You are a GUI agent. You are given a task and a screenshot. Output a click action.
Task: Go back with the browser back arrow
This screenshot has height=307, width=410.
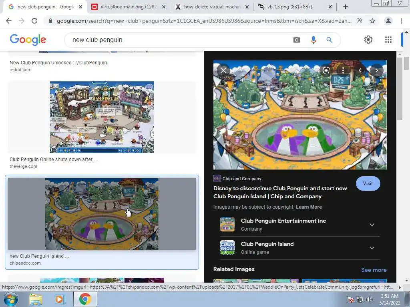click(9, 21)
